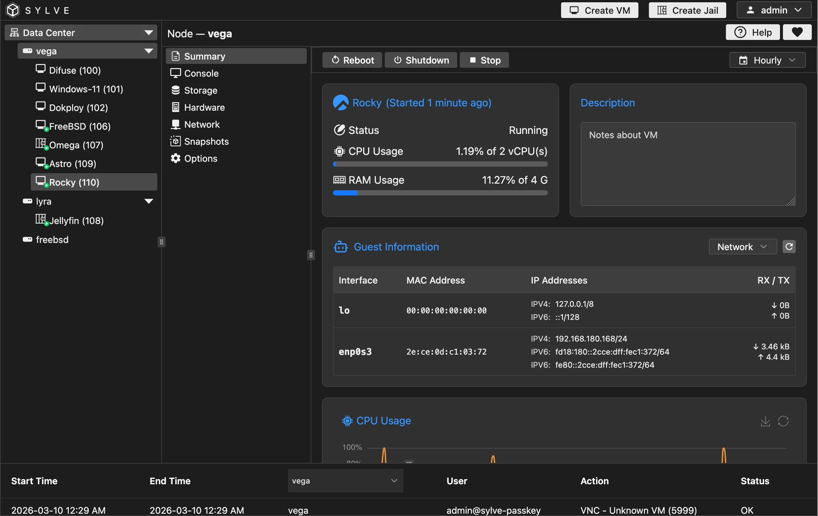Switch to the Console view
This screenshot has width=818, height=516.
(x=201, y=74)
